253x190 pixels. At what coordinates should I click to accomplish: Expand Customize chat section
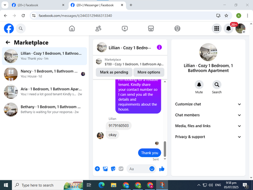(208, 104)
